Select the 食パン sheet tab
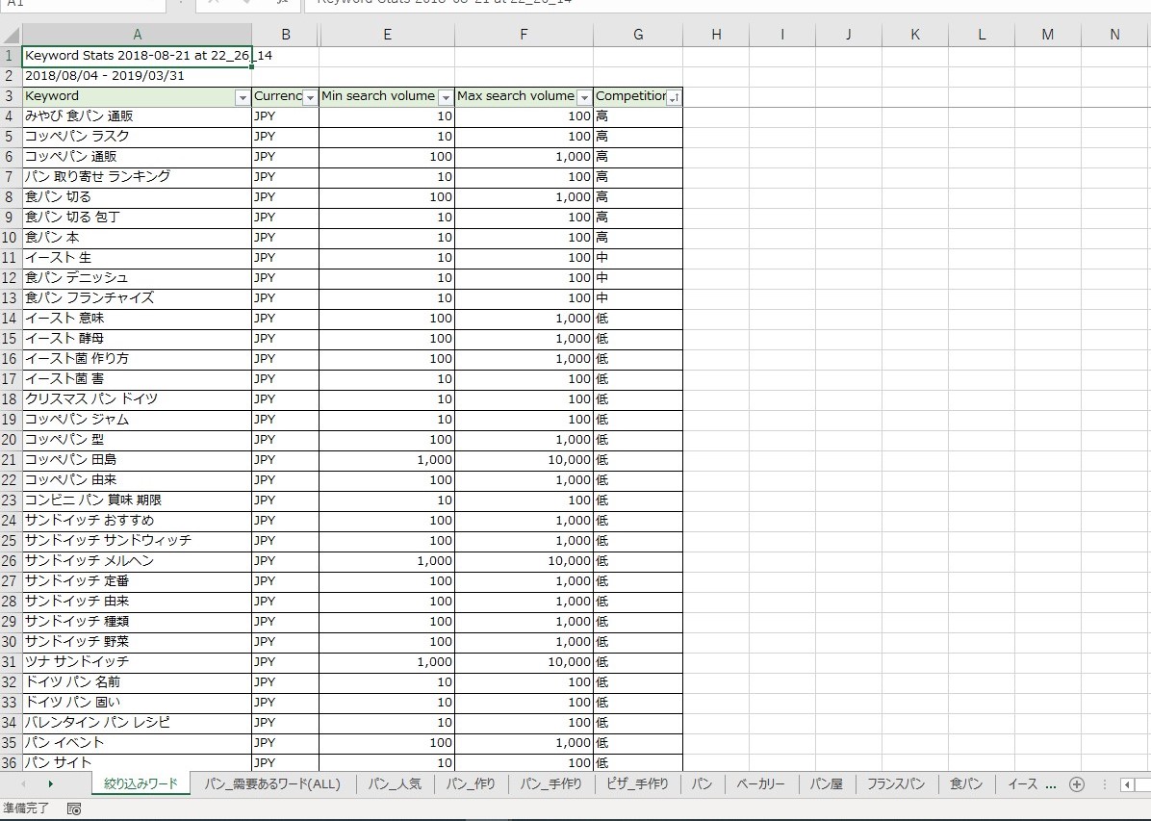The image size is (1151, 821). coord(966,784)
